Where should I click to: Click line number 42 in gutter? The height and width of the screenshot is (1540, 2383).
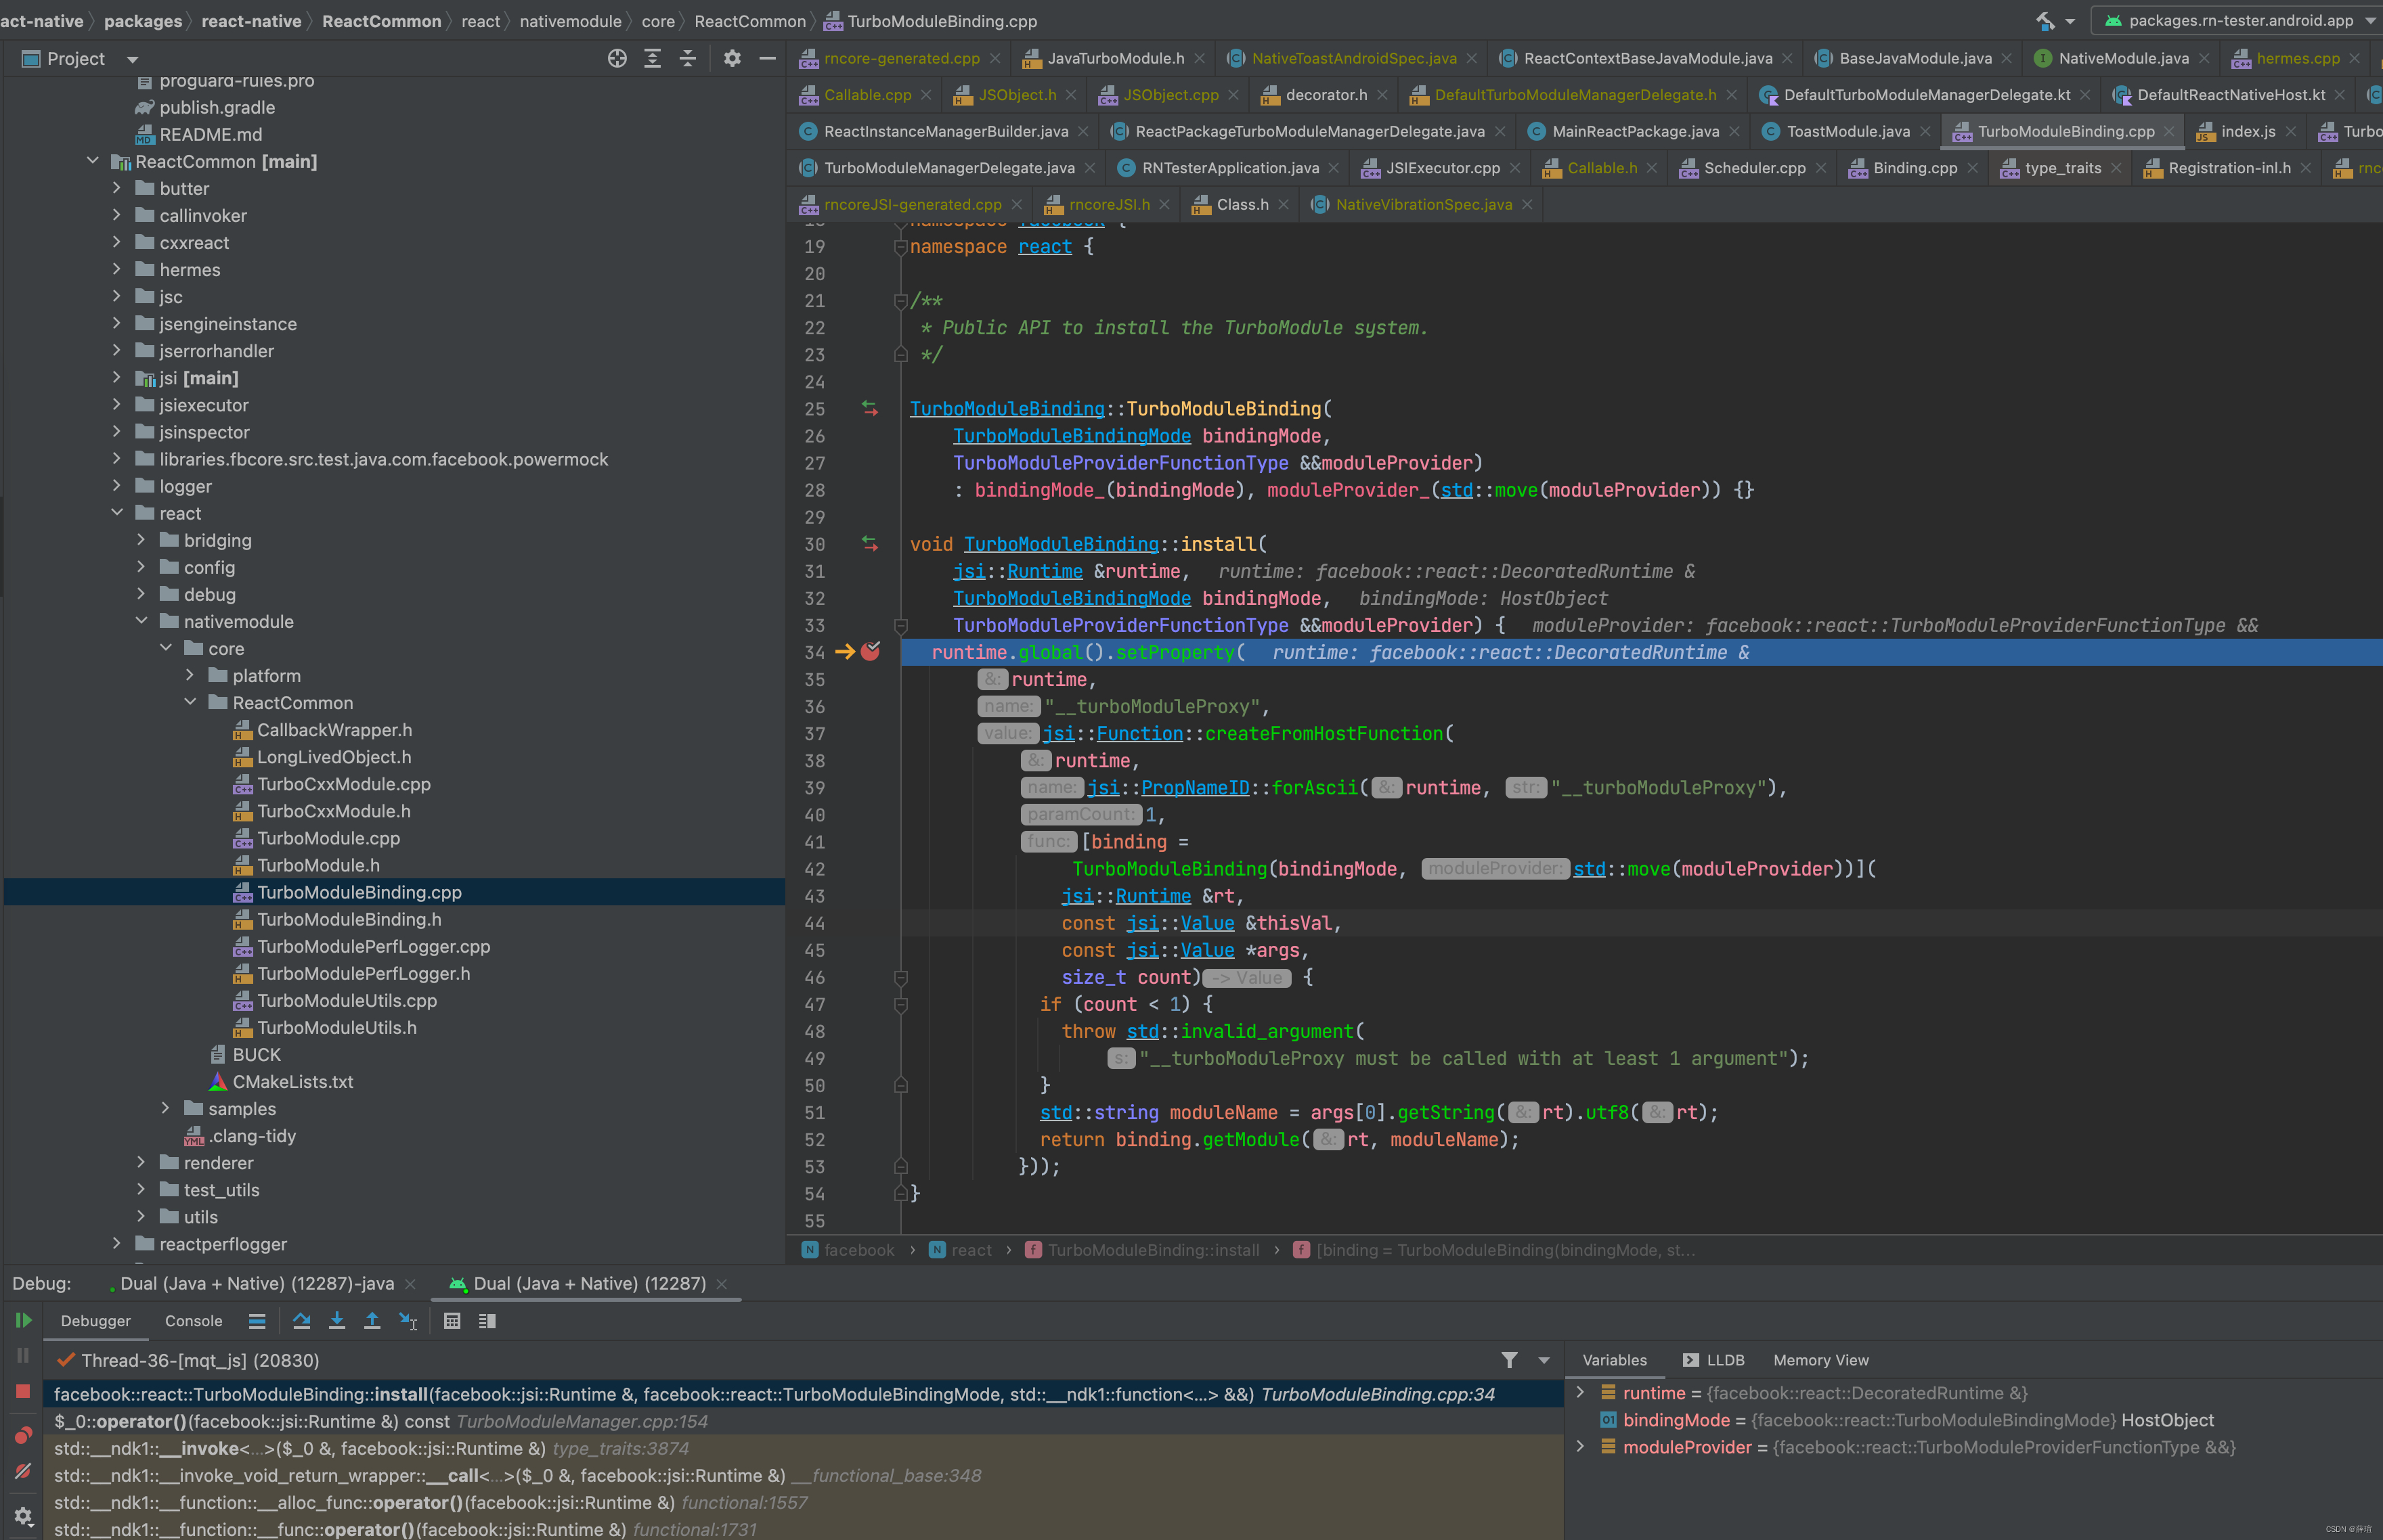pyautogui.click(x=814, y=869)
